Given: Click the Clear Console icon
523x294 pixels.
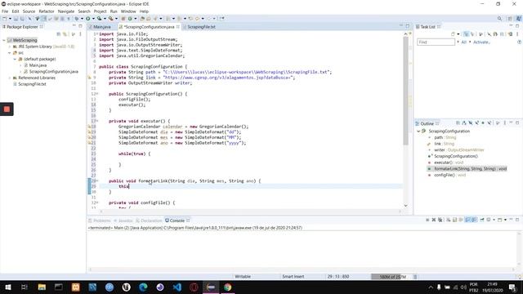Looking at the screenshot, I should [x=449, y=220].
